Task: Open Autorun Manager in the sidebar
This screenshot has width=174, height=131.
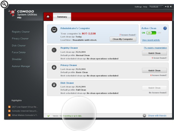Action: [x=21, y=66]
